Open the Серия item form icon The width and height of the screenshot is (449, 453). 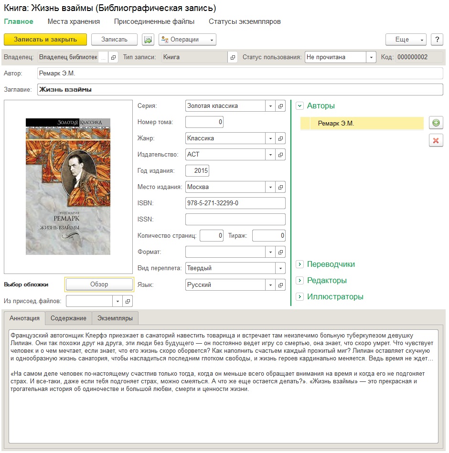coord(280,106)
